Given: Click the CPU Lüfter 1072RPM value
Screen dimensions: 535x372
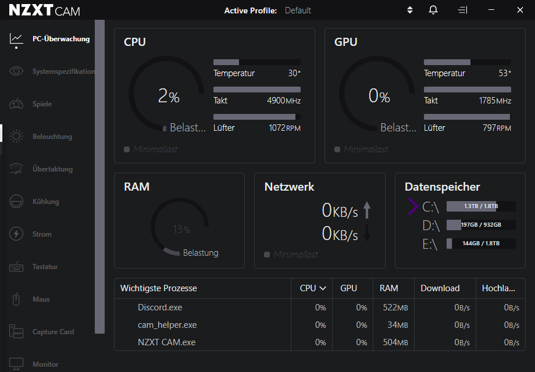Looking at the screenshot, I should 284,128.
